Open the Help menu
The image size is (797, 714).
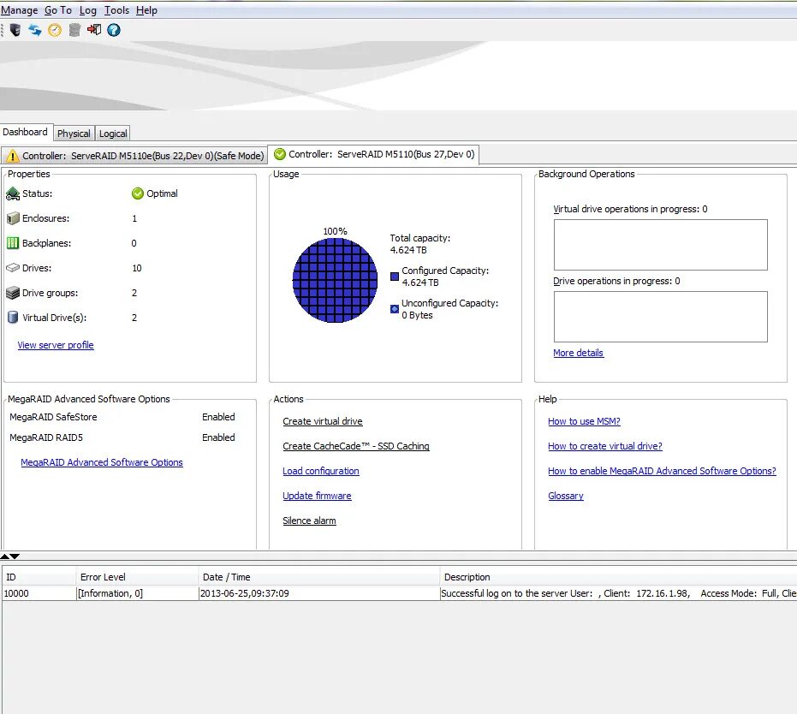pyautogui.click(x=146, y=10)
